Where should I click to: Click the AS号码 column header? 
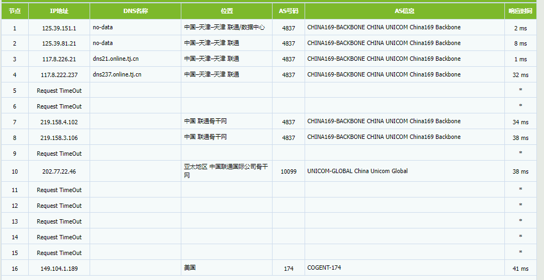pos(289,11)
